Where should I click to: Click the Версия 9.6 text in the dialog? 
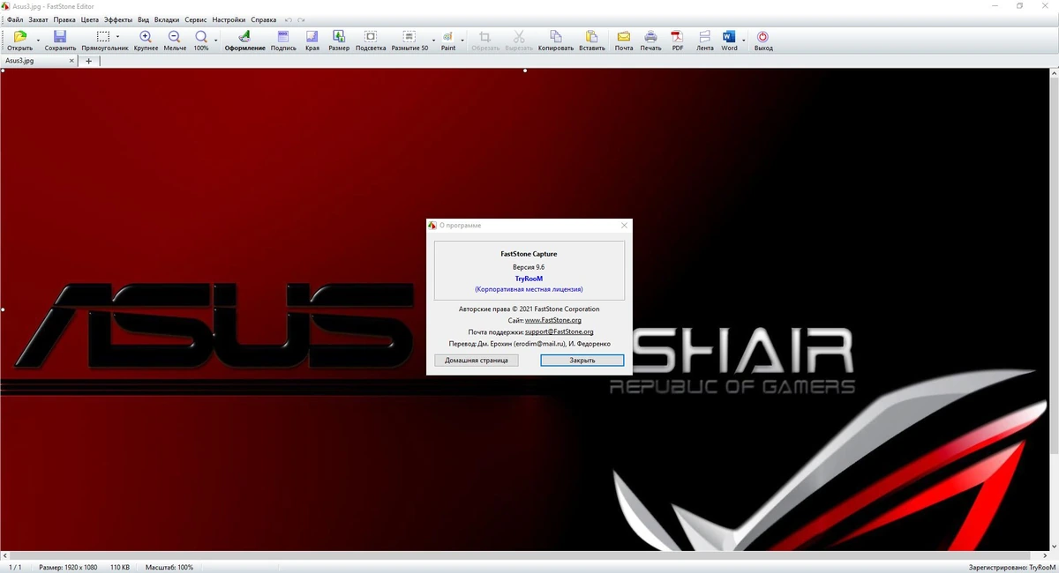(529, 266)
